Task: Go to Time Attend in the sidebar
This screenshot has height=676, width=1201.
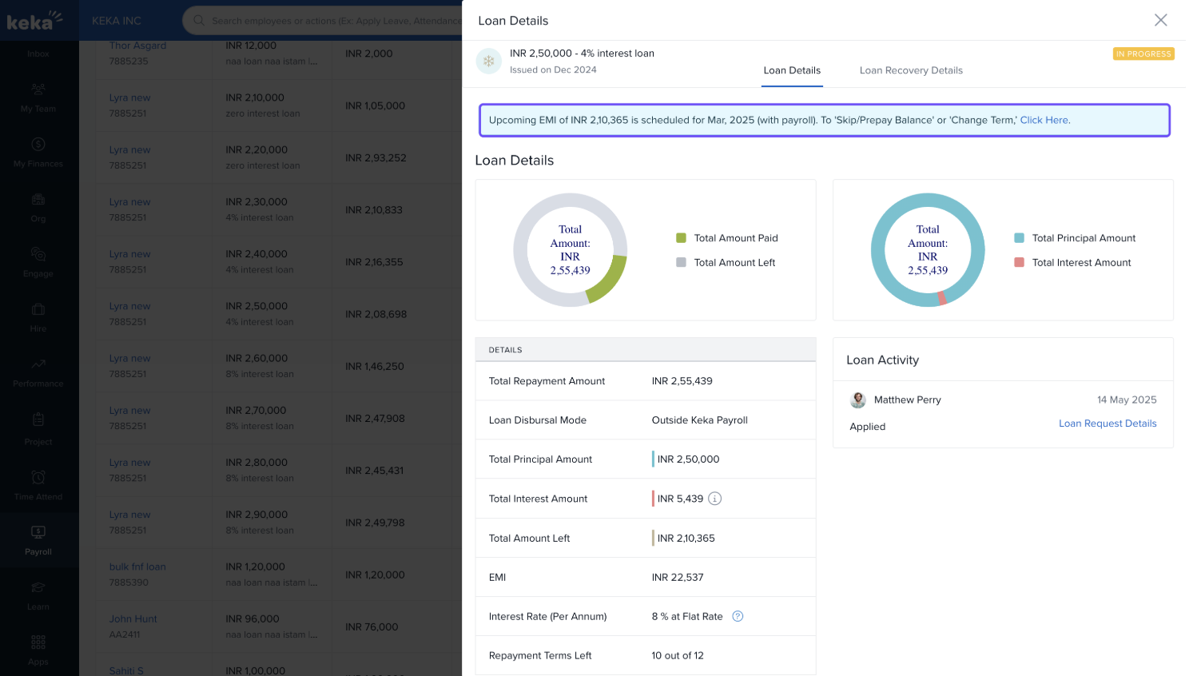Action: [38, 484]
